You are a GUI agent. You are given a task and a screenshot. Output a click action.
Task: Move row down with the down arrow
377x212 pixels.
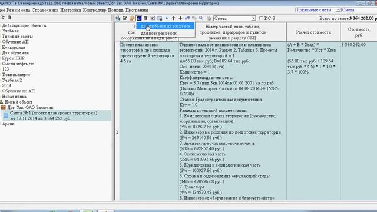[180, 18]
